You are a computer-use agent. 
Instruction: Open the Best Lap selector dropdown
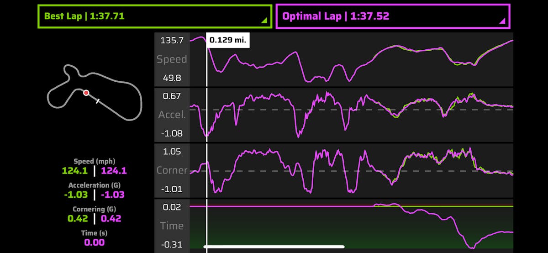click(154, 16)
